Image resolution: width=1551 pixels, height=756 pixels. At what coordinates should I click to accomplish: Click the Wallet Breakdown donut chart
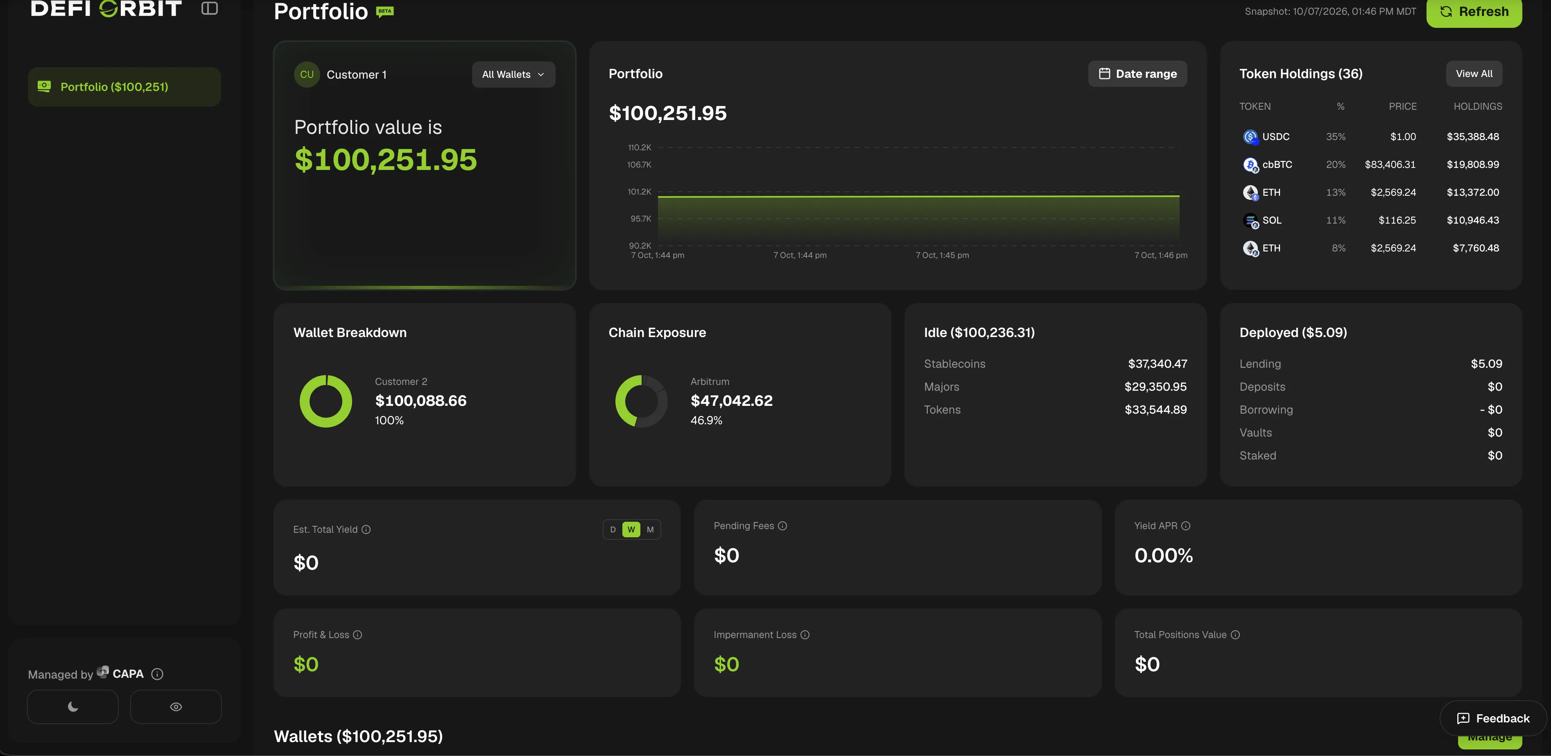[326, 401]
